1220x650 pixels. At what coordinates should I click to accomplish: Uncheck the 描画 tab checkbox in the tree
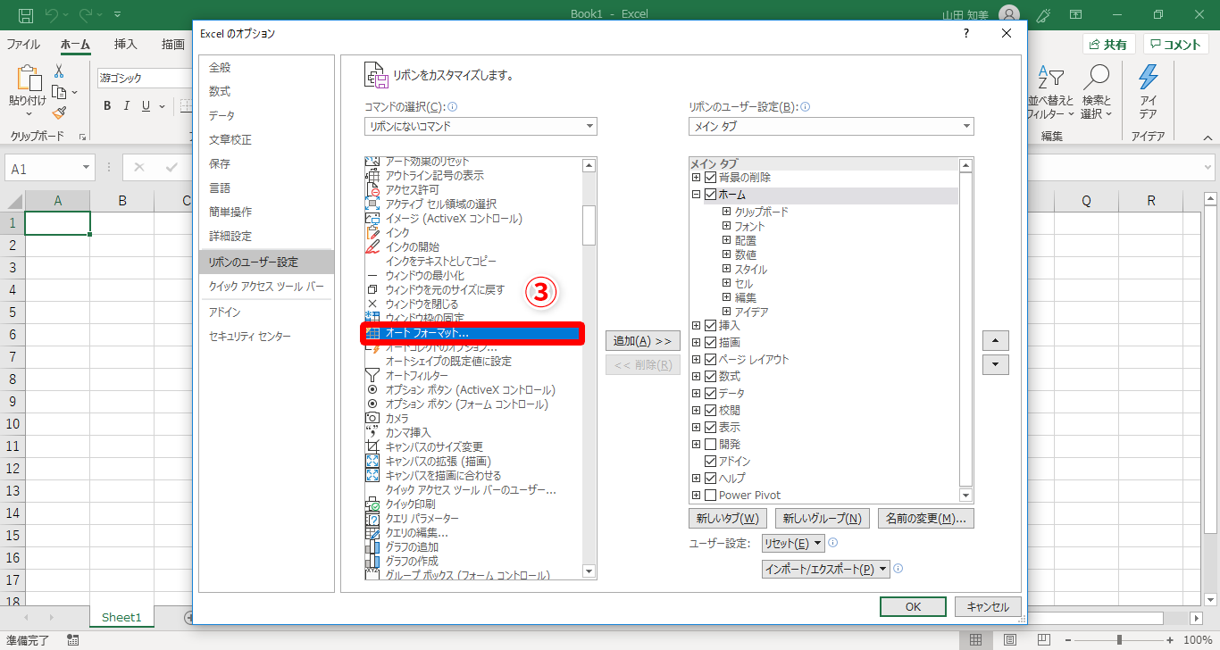pos(711,343)
